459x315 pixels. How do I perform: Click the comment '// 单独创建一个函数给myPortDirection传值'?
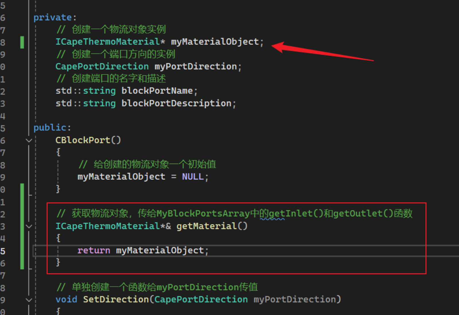[x=157, y=287]
